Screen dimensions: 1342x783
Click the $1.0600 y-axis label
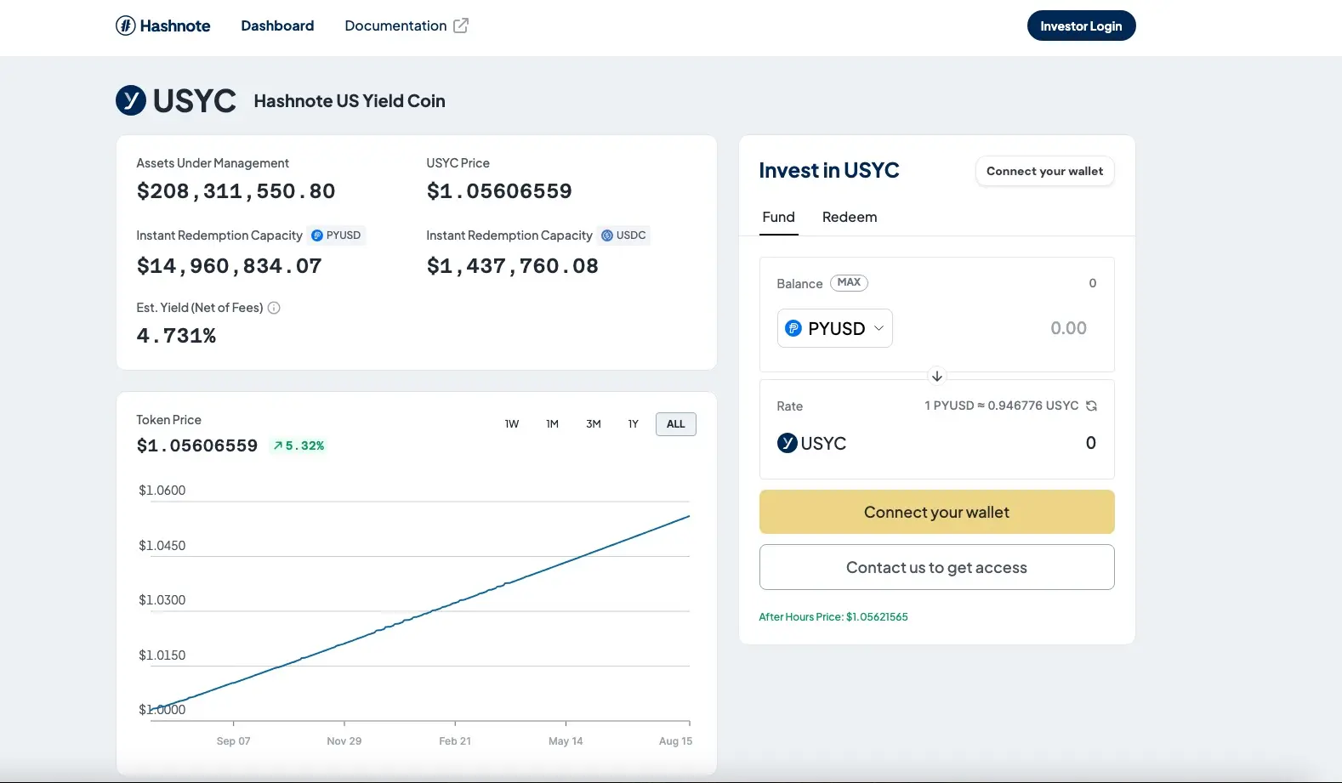[x=162, y=491]
